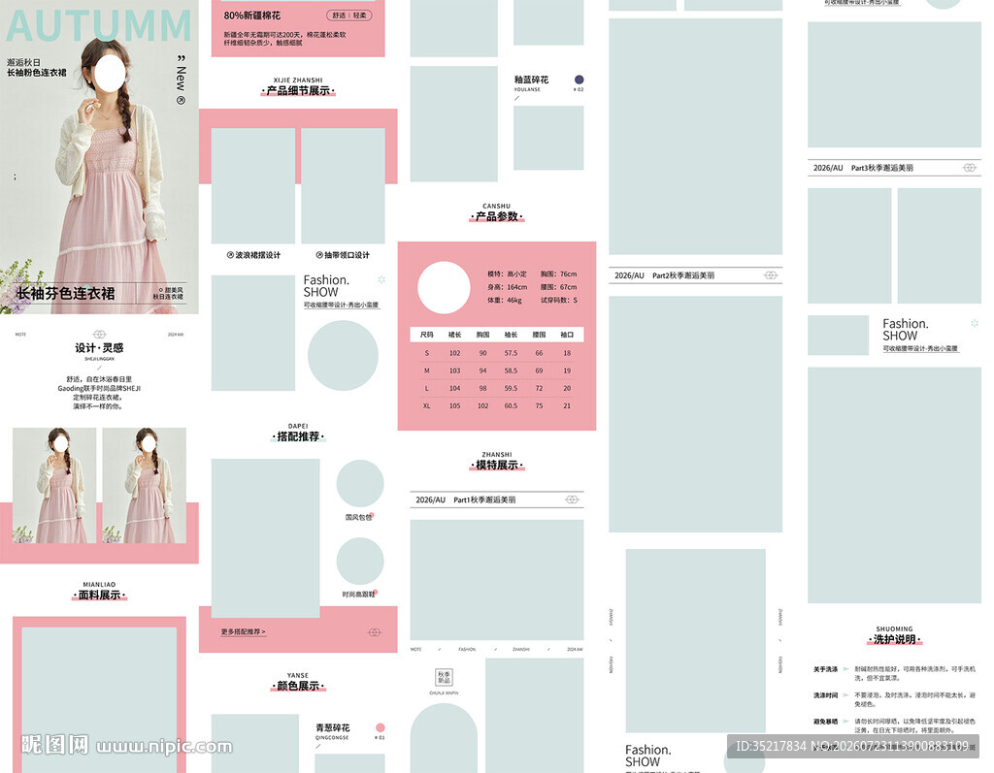Click the circular icon in the 更多搭配推荐 bar

(x=375, y=632)
